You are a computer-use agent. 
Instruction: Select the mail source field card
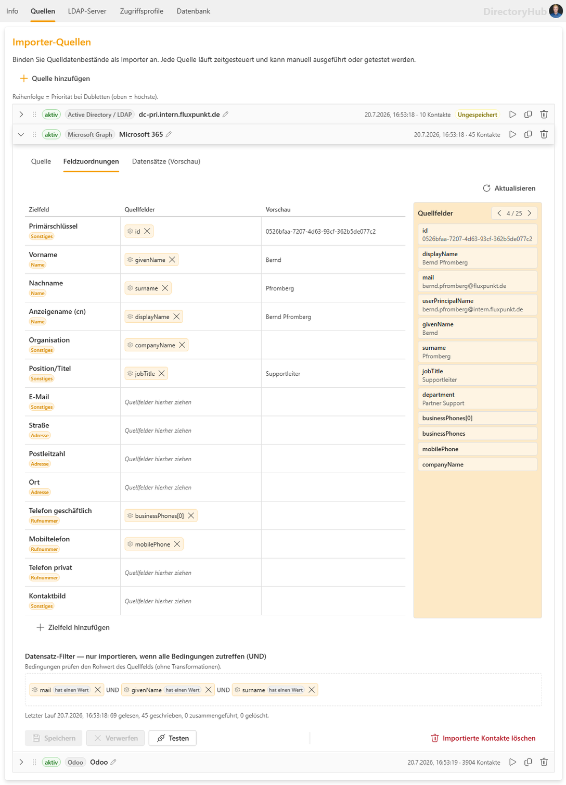click(477, 282)
